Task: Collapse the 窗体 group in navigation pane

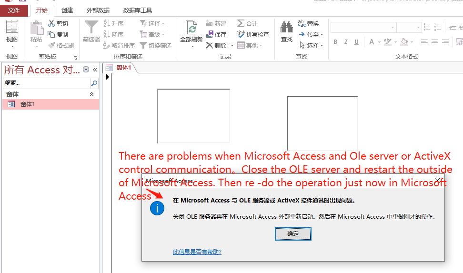Action: click(92, 94)
